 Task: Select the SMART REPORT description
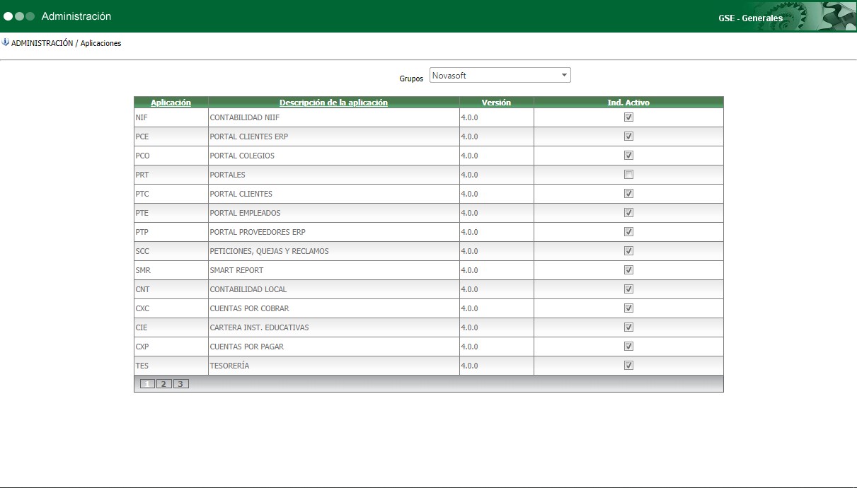click(x=238, y=270)
